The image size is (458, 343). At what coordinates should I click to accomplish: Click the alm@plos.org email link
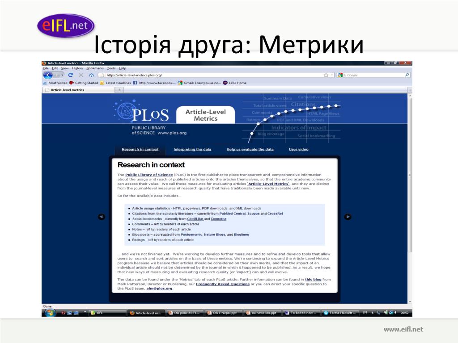(x=159, y=289)
